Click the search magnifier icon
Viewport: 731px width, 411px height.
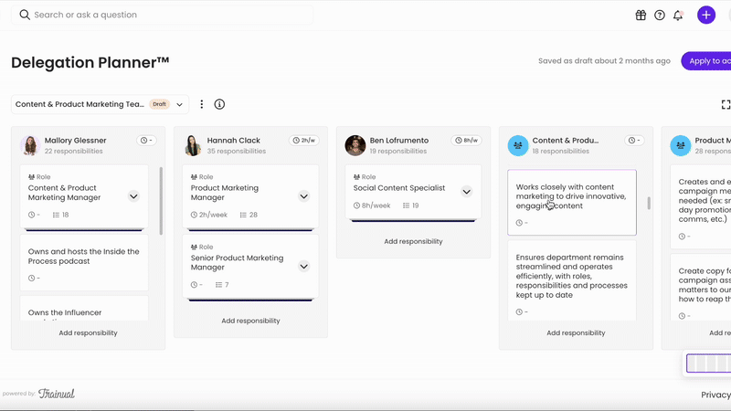pyautogui.click(x=25, y=15)
